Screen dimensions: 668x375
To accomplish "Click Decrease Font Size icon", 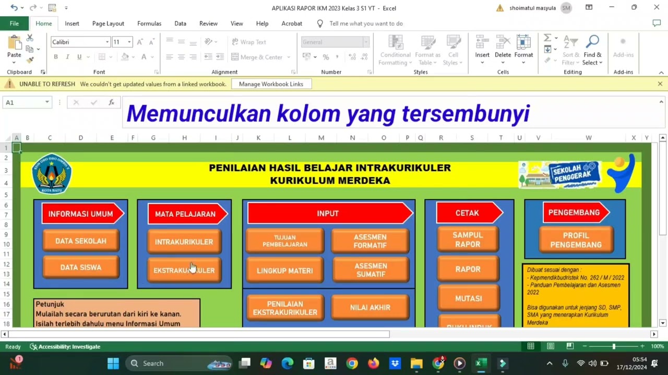I will tap(151, 42).
